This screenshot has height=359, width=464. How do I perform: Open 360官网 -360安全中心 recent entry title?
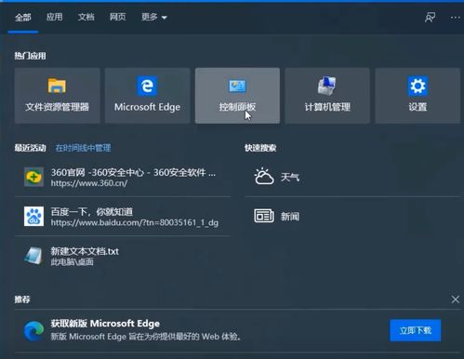click(x=133, y=172)
